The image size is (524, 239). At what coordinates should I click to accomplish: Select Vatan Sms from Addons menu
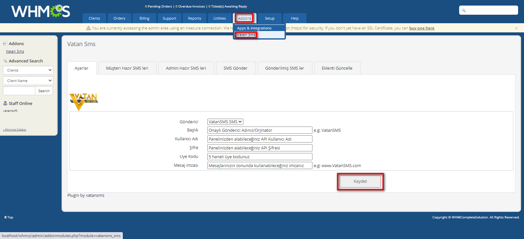246,35
